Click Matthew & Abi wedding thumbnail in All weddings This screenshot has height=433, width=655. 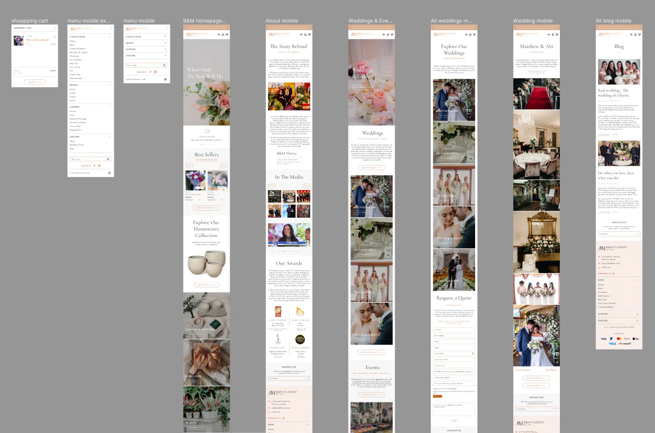[454, 100]
